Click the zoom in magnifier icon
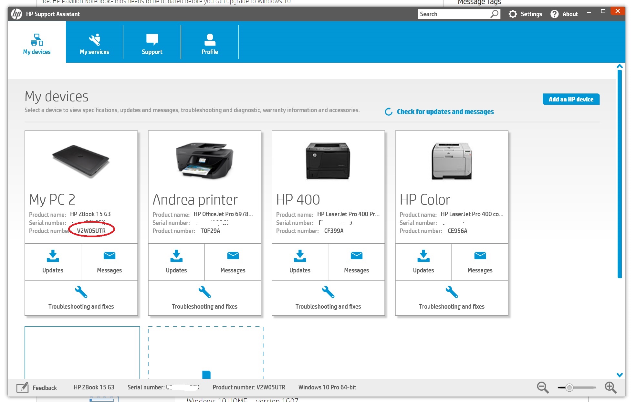 click(610, 387)
